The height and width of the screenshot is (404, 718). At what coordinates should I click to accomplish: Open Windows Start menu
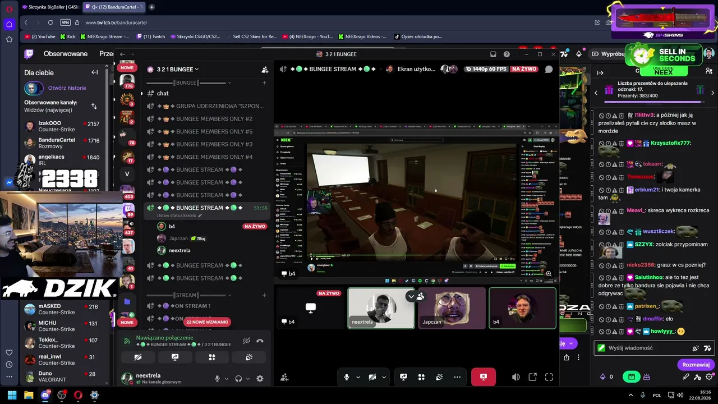[x=12, y=395]
